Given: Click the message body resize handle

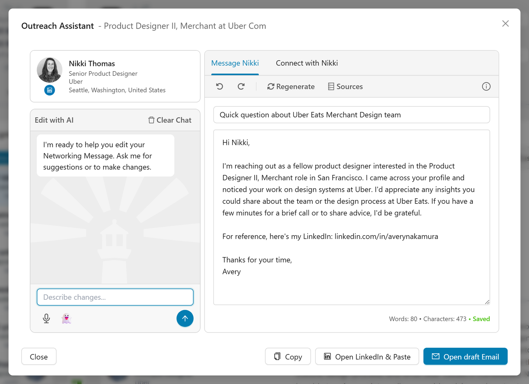Looking at the screenshot, I should (487, 302).
